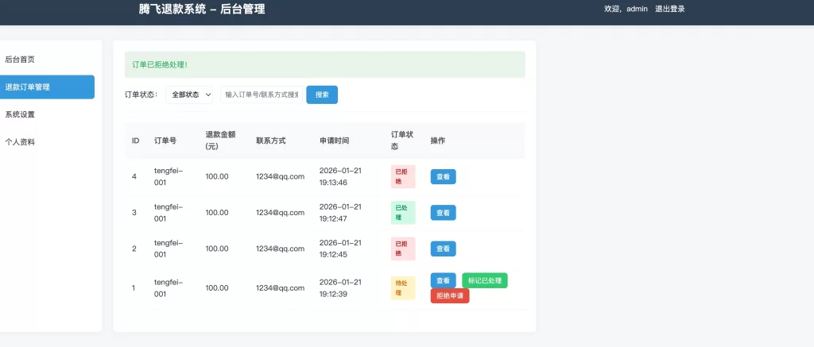Click the 已拒绝 status badge of order 4

pyautogui.click(x=402, y=176)
